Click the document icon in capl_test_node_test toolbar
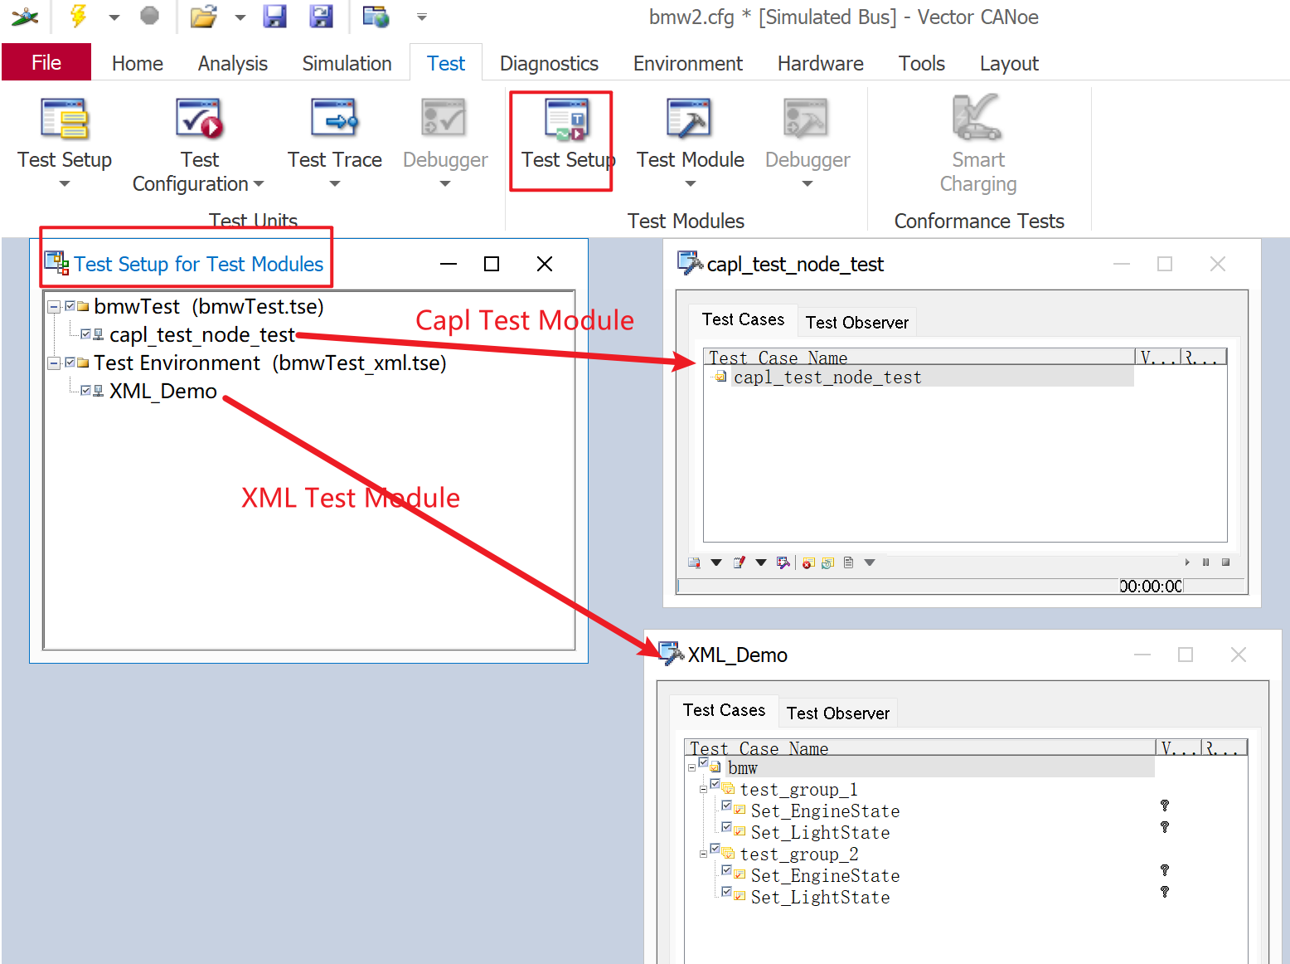 pos(848,562)
